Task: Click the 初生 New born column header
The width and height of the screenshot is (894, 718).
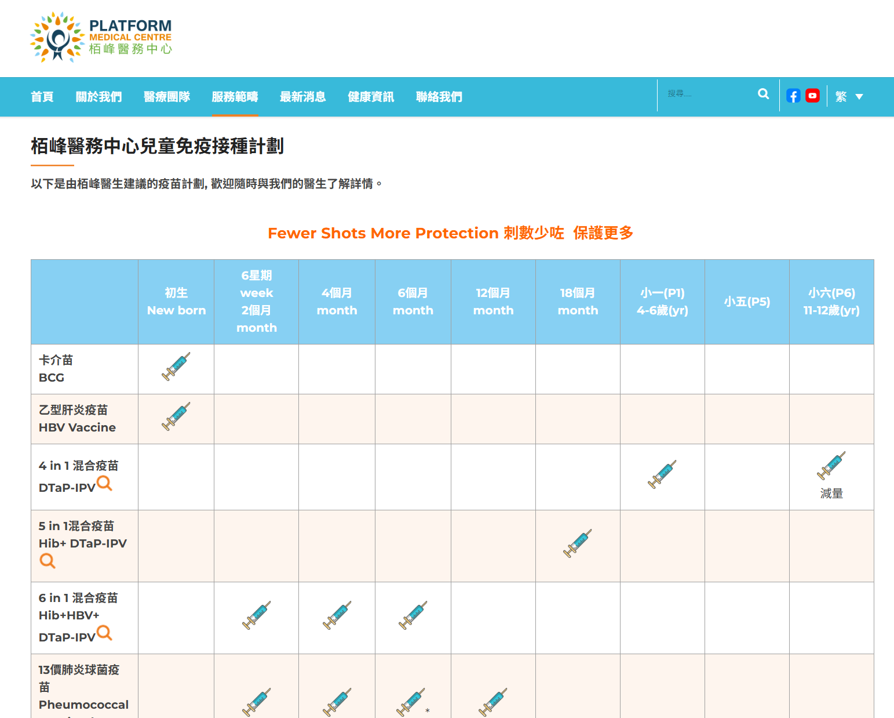Action: click(176, 302)
